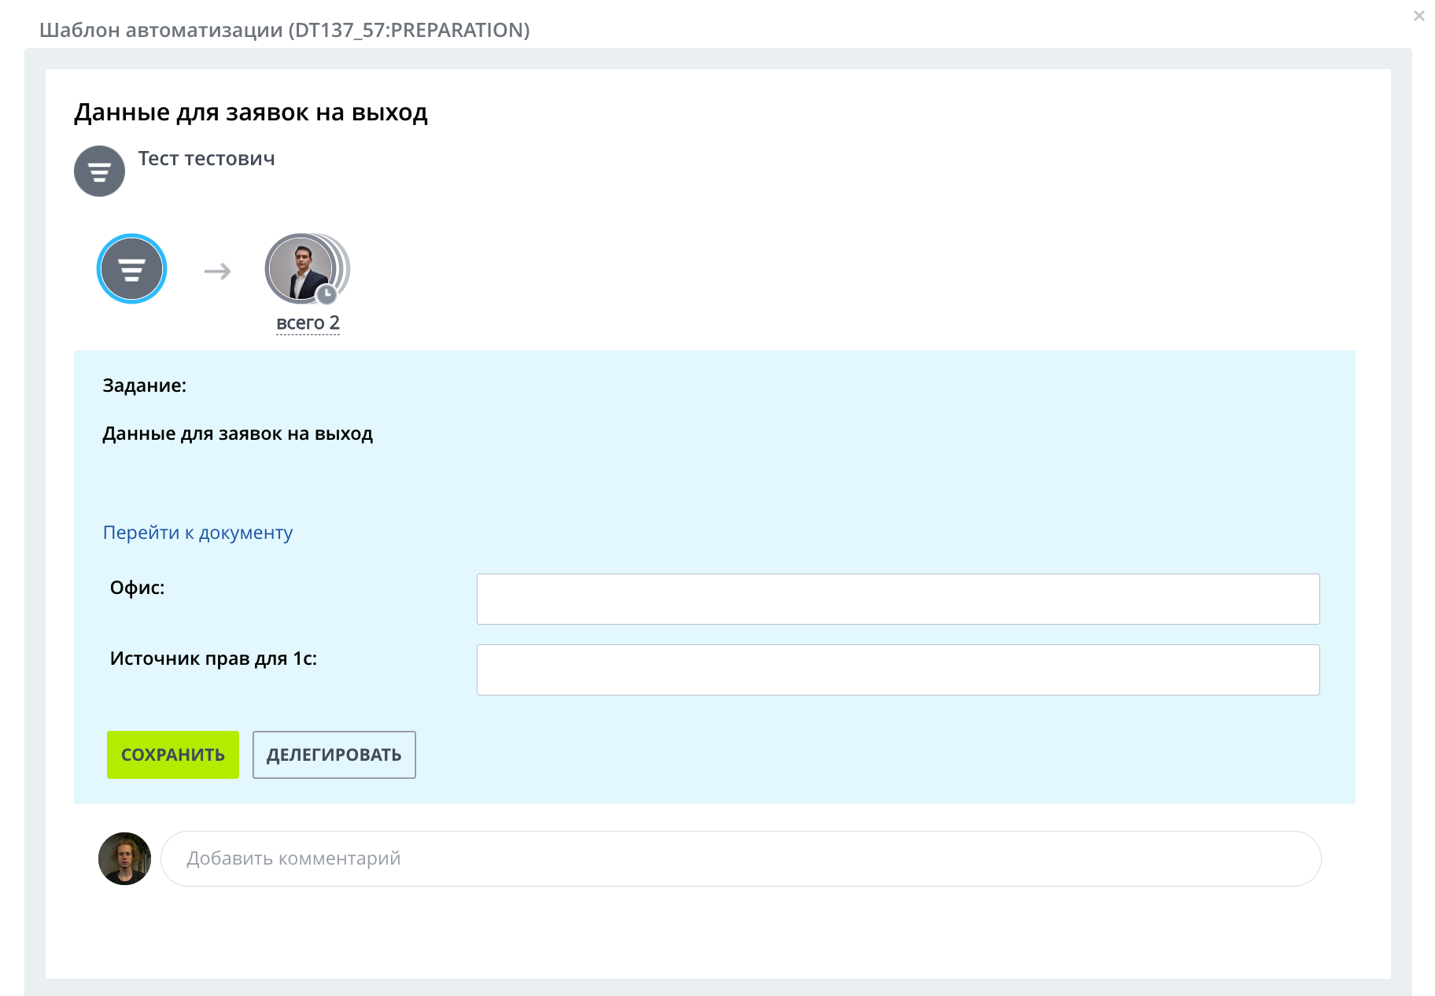Image resolution: width=1435 pixels, height=996 pixels.
Task: Focus the Офис input field
Action: (898, 599)
